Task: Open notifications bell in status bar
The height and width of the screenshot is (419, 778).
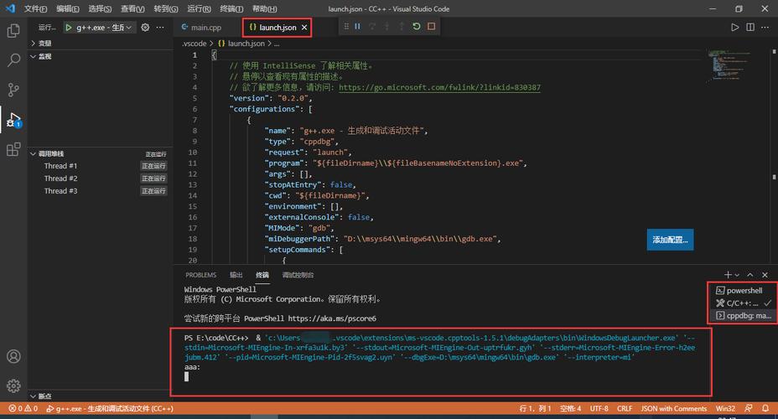Action: tap(765, 408)
